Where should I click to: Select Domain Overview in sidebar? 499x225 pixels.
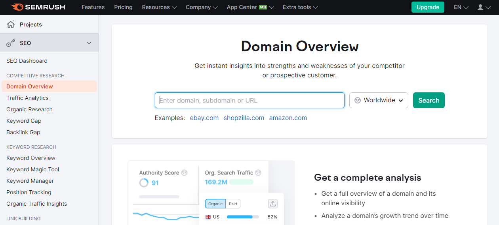click(x=49, y=86)
